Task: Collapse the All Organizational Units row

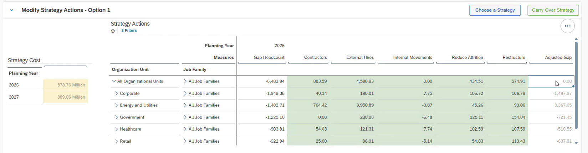Action: (x=114, y=81)
